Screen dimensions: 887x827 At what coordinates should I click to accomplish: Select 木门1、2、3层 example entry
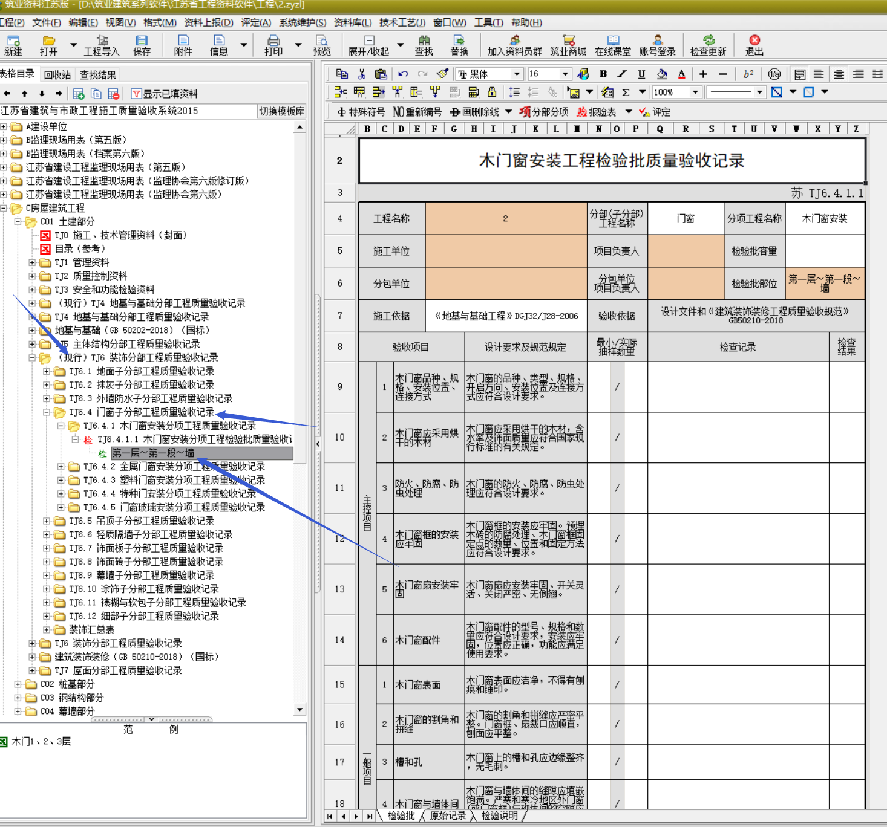pos(41,741)
